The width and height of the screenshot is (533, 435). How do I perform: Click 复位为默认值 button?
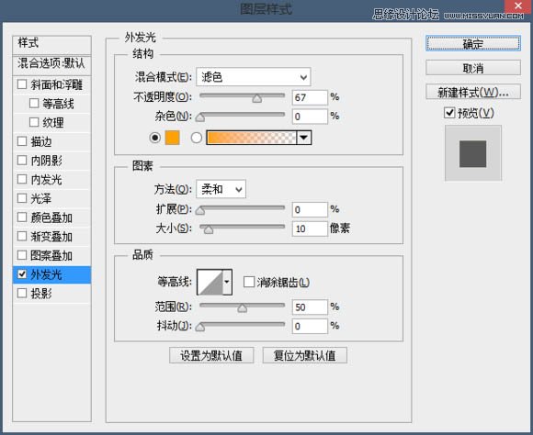tap(305, 355)
